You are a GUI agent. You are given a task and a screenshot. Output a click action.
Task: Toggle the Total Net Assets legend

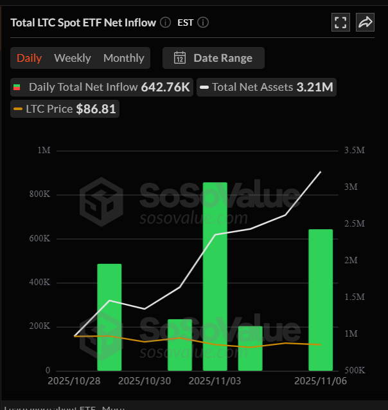tap(267, 87)
